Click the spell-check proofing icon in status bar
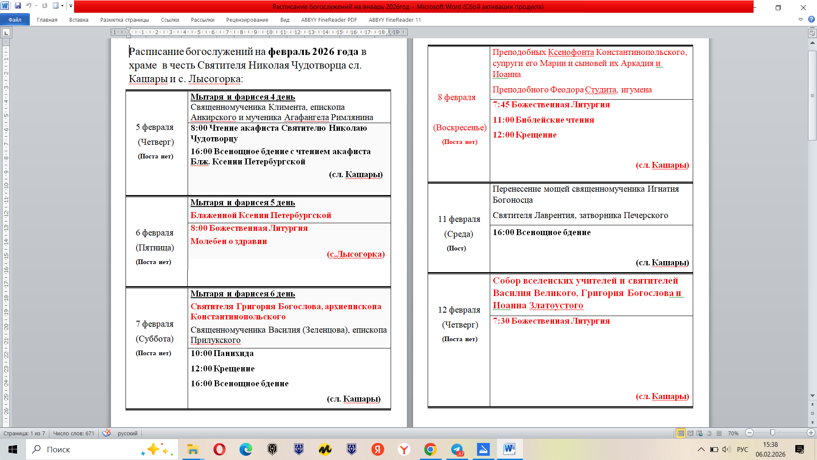817x460 pixels. click(x=106, y=433)
